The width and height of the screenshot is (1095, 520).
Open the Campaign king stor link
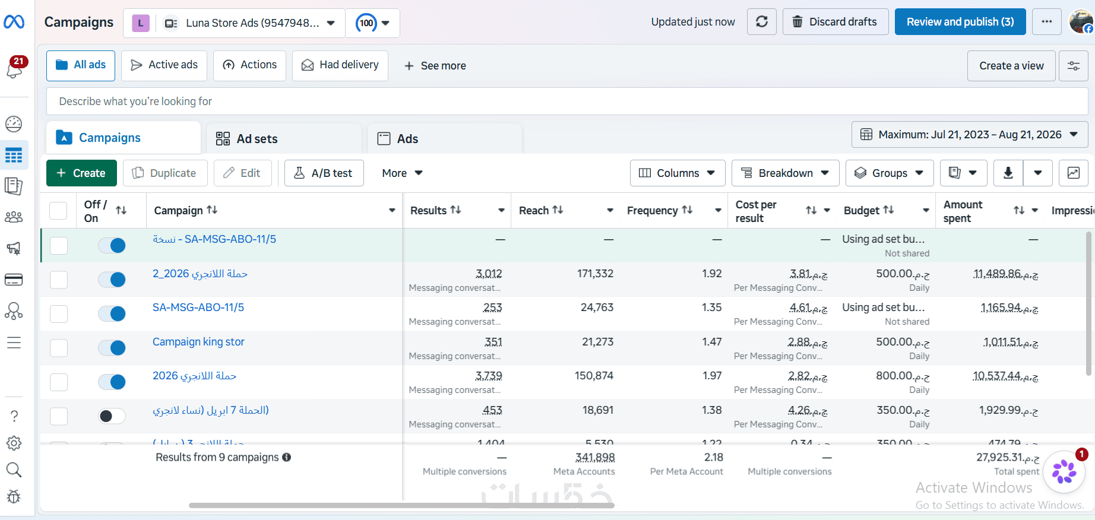(x=198, y=342)
